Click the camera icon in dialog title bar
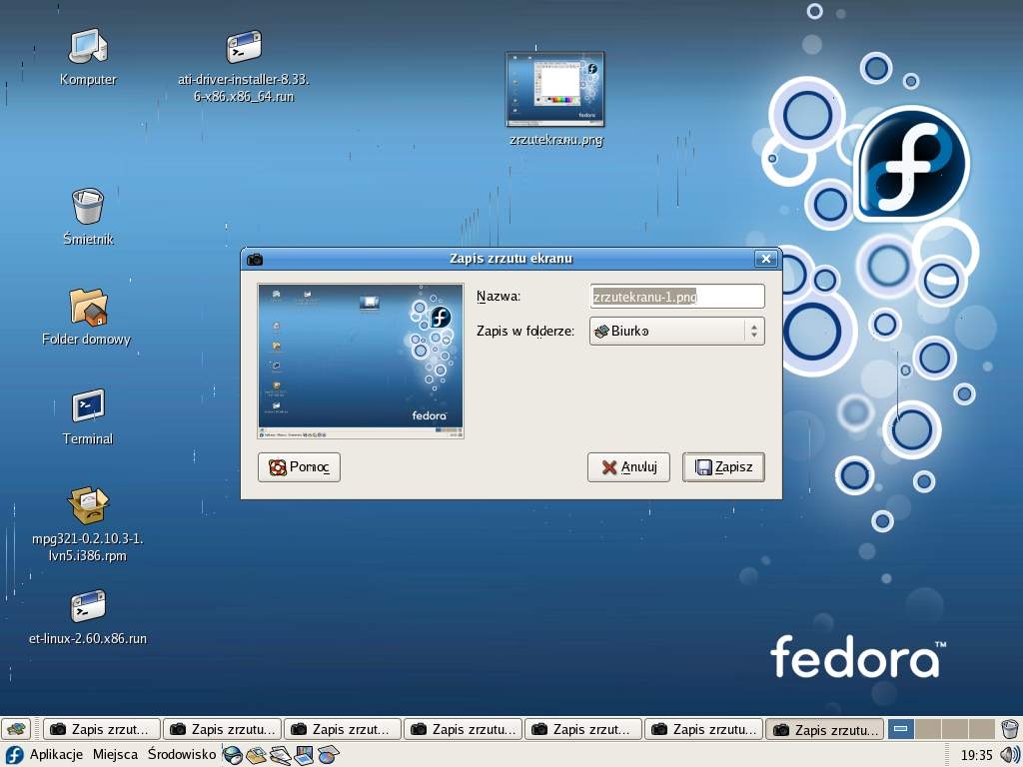 [x=255, y=259]
